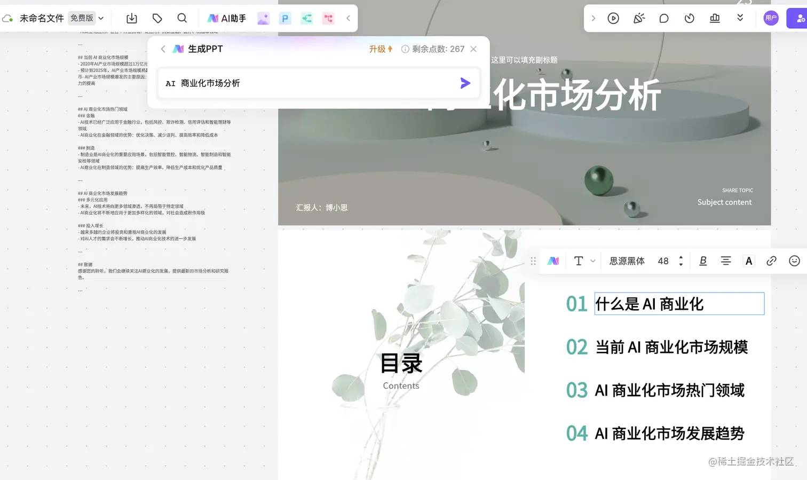Select the green flowchart tool icon
The image size is (807, 480).
306,18
